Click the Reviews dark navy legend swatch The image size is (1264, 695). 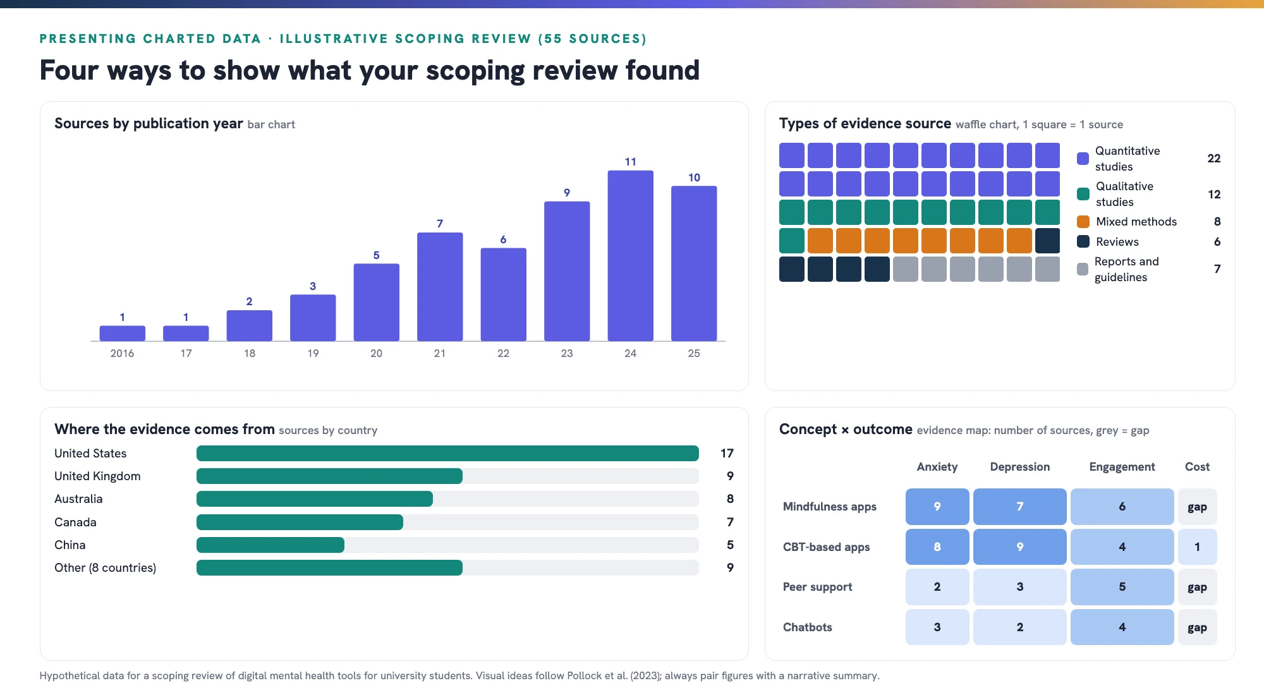coord(1083,241)
